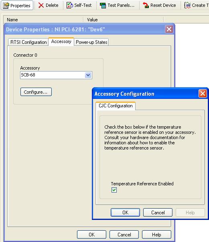Switch to the RTSI Configuration tab
This screenshot has width=209, height=242.
[x=28, y=42]
